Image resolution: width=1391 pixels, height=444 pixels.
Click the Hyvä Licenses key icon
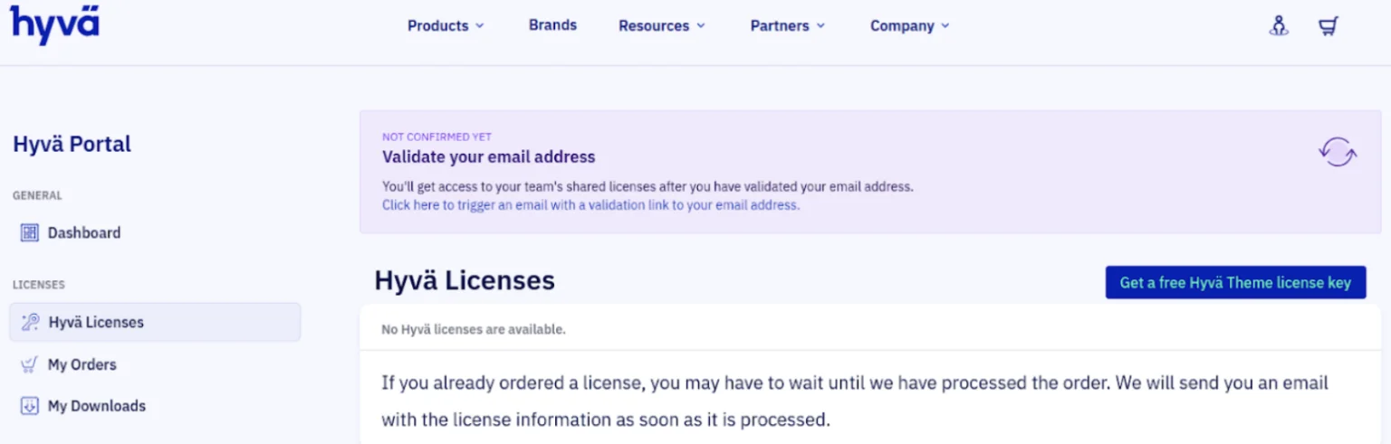(30, 322)
